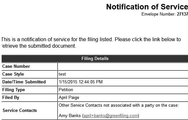
Task: Click the Filed By label
Action: (x=11, y=98)
